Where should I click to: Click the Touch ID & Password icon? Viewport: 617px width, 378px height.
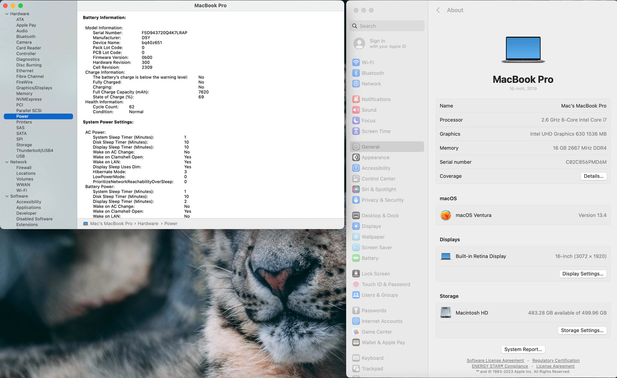coord(356,285)
